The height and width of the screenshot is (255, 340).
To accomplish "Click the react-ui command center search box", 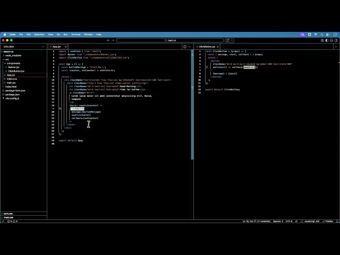I will pos(170,40).
